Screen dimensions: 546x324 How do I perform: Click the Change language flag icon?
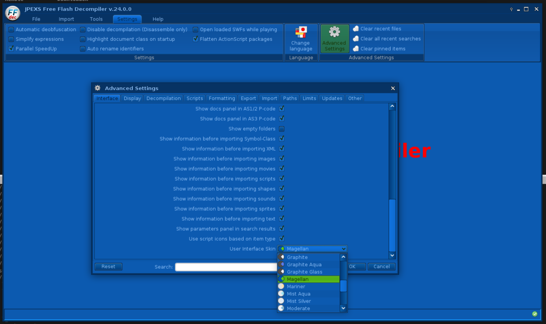[301, 32]
